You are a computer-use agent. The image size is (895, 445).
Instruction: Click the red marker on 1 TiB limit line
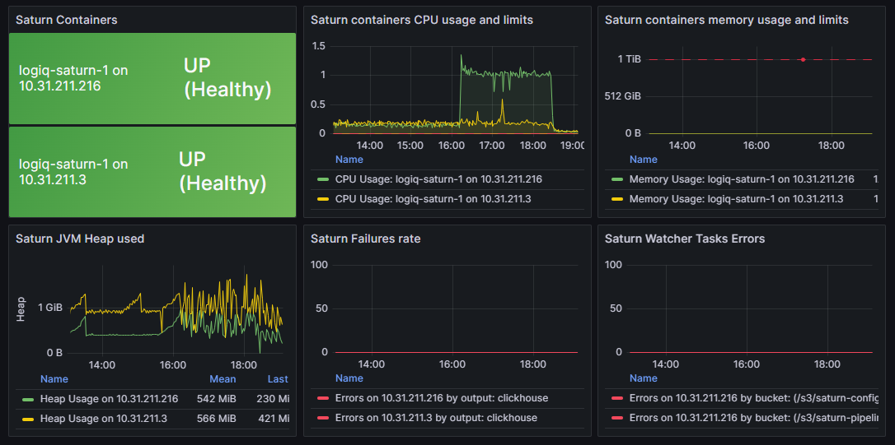tap(802, 59)
